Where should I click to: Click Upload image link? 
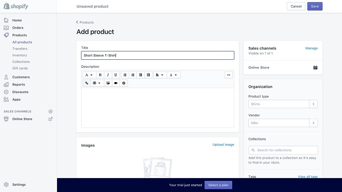(x=223, y=144)
